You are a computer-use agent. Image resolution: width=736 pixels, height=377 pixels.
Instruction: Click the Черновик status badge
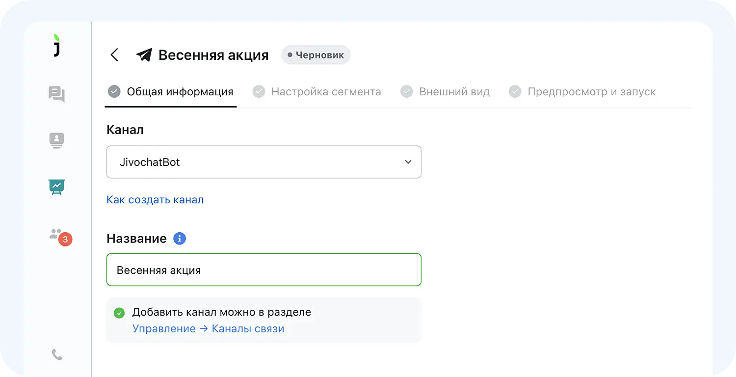click(x=315, y=54)
